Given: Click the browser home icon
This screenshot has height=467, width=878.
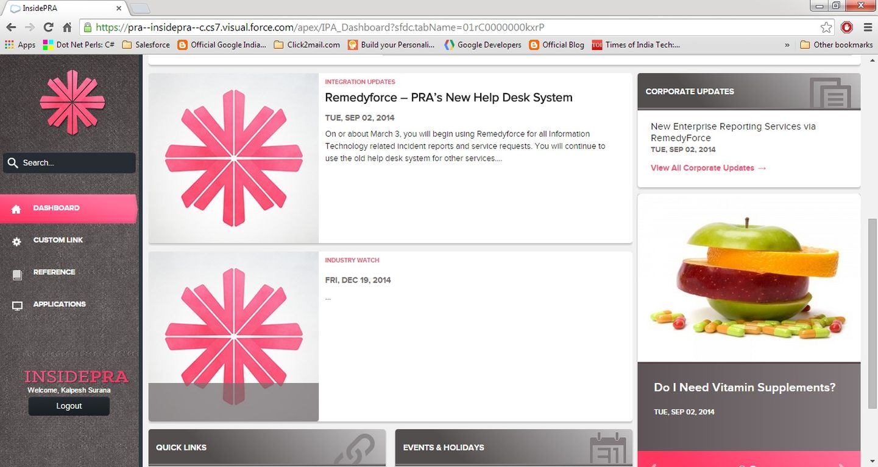Looking at the screenshot, I should (67, 27).
